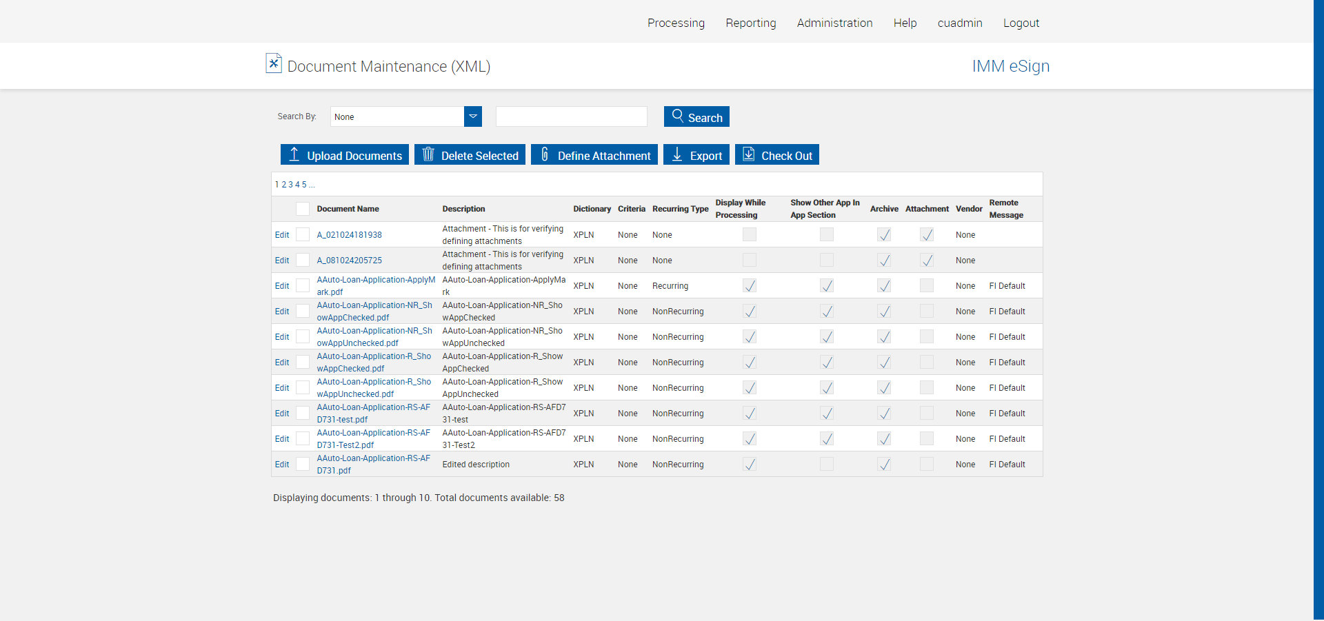Go to page 3 of the results
Screen dimensions: 1324x621
click(x=290, y=185)
